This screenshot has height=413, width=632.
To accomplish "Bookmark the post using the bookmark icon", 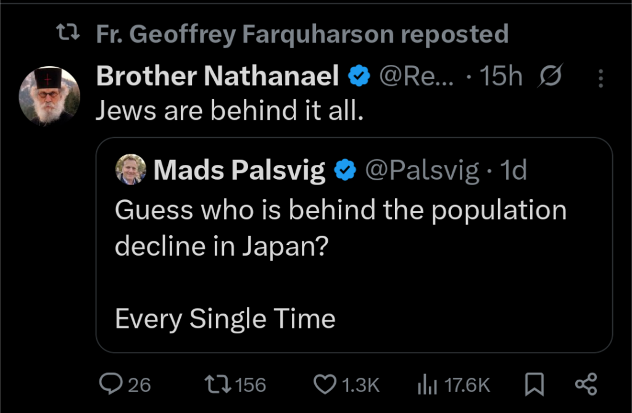I will 534,385.
